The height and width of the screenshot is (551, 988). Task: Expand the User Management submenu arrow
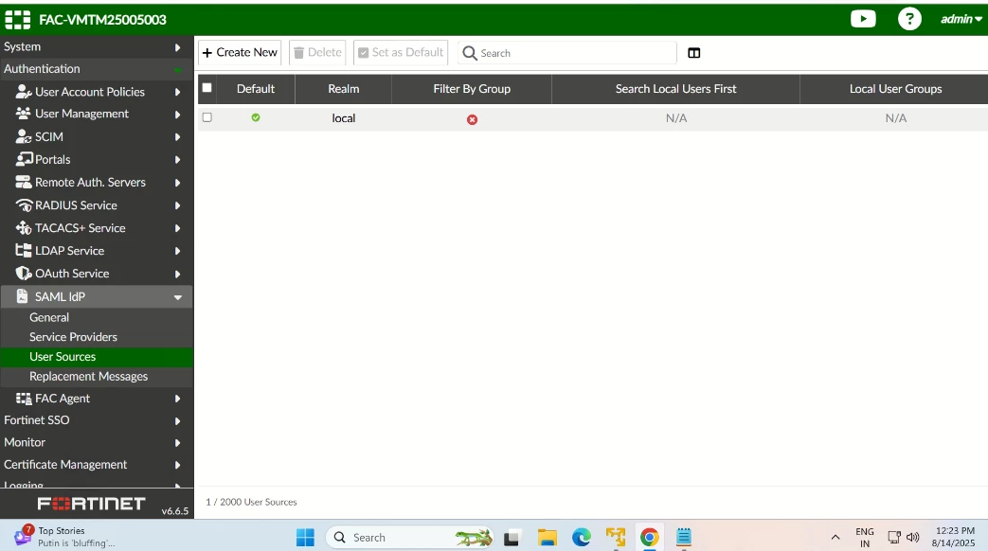[x=178, y=115]
